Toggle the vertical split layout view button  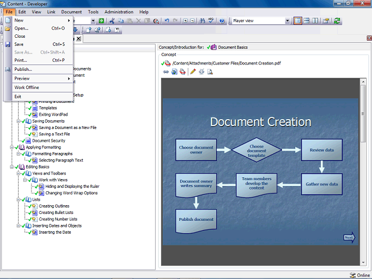click(315, 21)
